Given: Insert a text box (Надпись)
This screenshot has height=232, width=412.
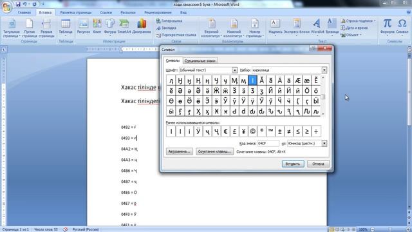Looking at the screenshot, I should pos(276,27).
